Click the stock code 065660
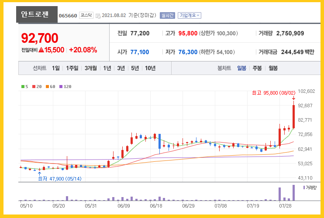The image size is (324, 218). tap(68, 16)
